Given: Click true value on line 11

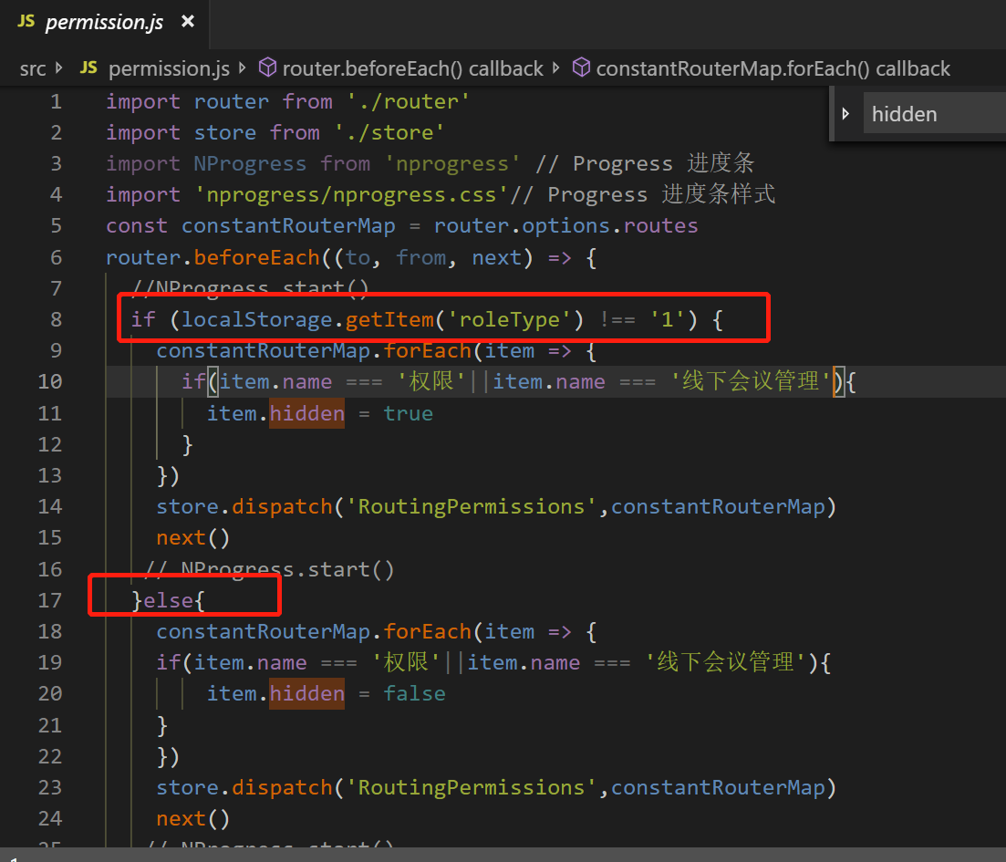Looking at the screenshot, I should tap(408, 413).
